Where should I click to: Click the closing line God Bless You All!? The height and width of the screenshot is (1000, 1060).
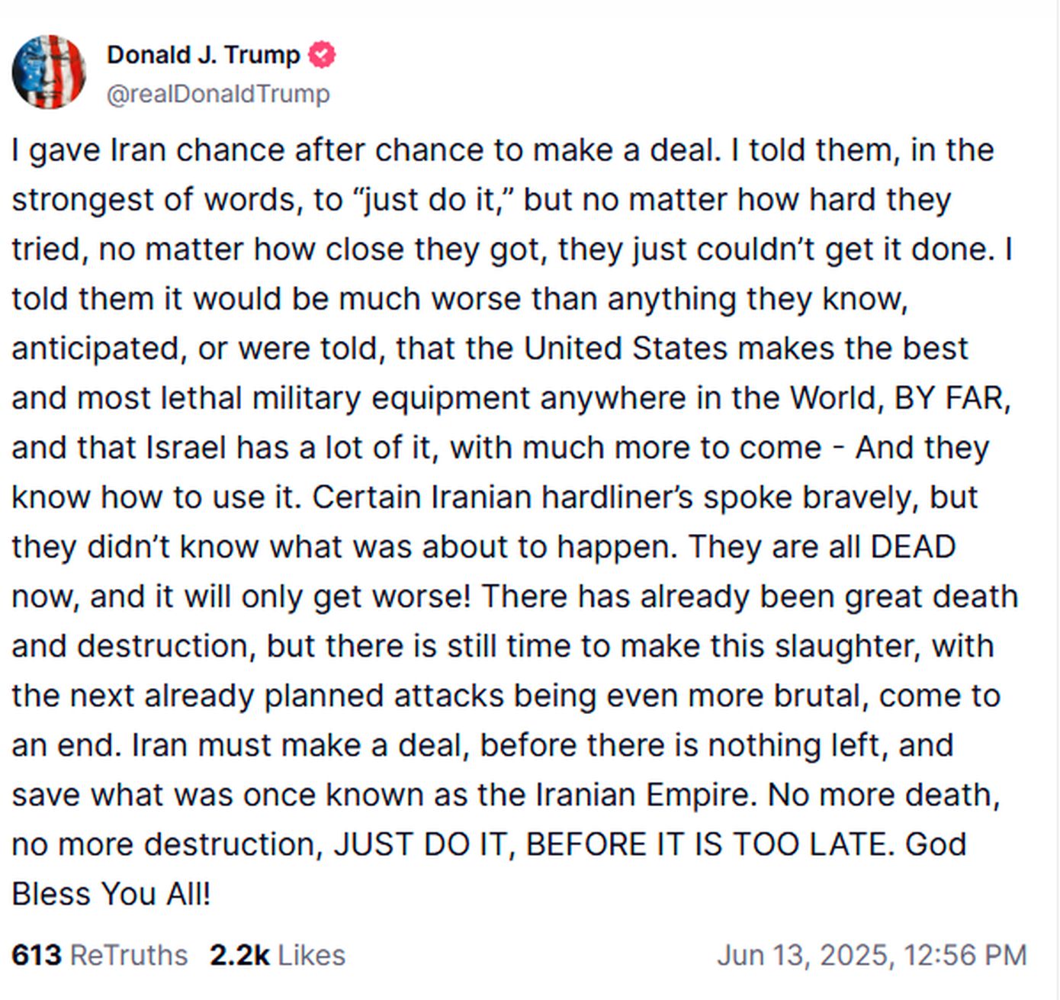(111, 894)
